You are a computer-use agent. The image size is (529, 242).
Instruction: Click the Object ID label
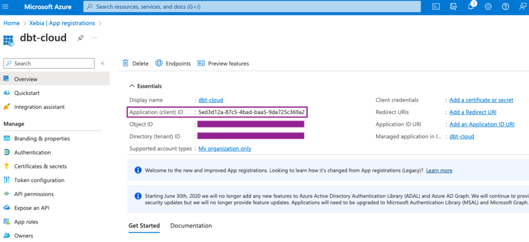[x=141, y=124]
